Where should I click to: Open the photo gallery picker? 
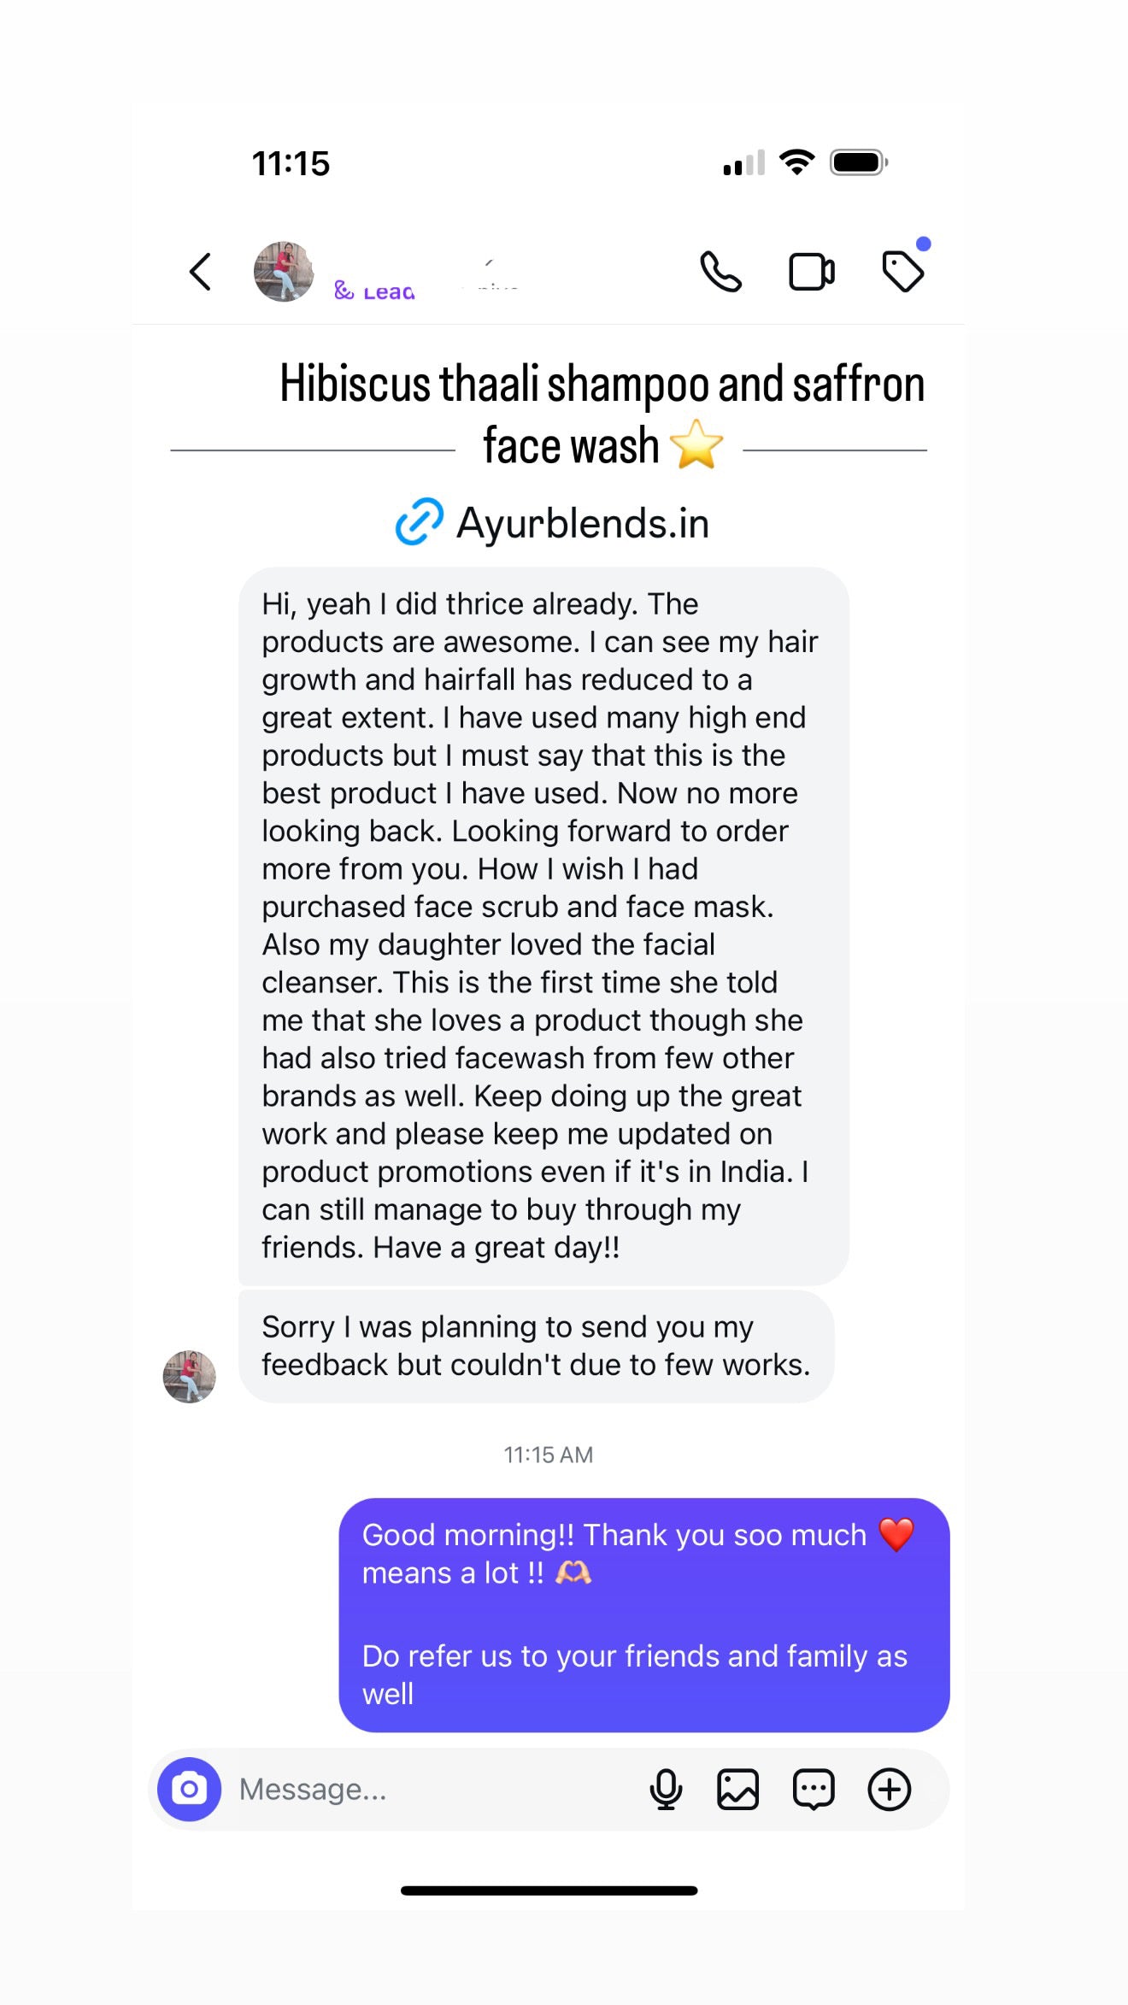(x=737, y=1789)
